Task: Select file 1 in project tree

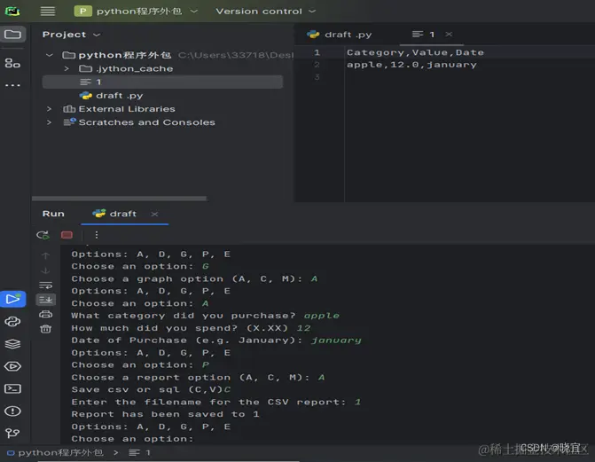Action: (162, 82)
